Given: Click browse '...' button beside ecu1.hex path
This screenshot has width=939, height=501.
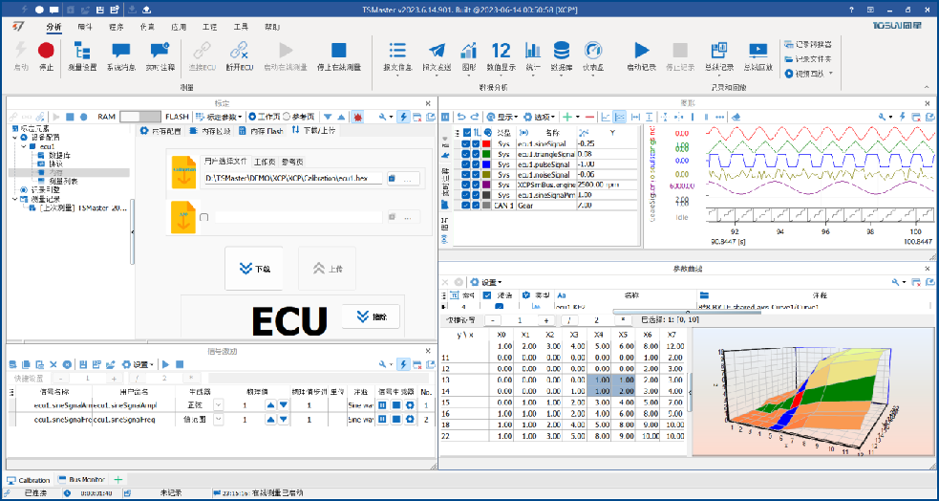Looking at the screenshot, I should tap(403, 178).
